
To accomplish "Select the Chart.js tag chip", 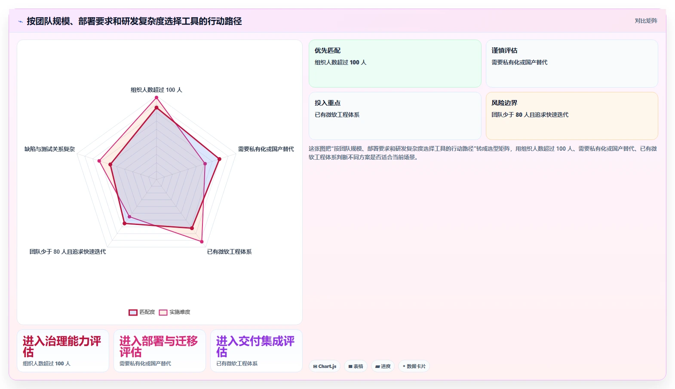I will click(x=325, y=366).
